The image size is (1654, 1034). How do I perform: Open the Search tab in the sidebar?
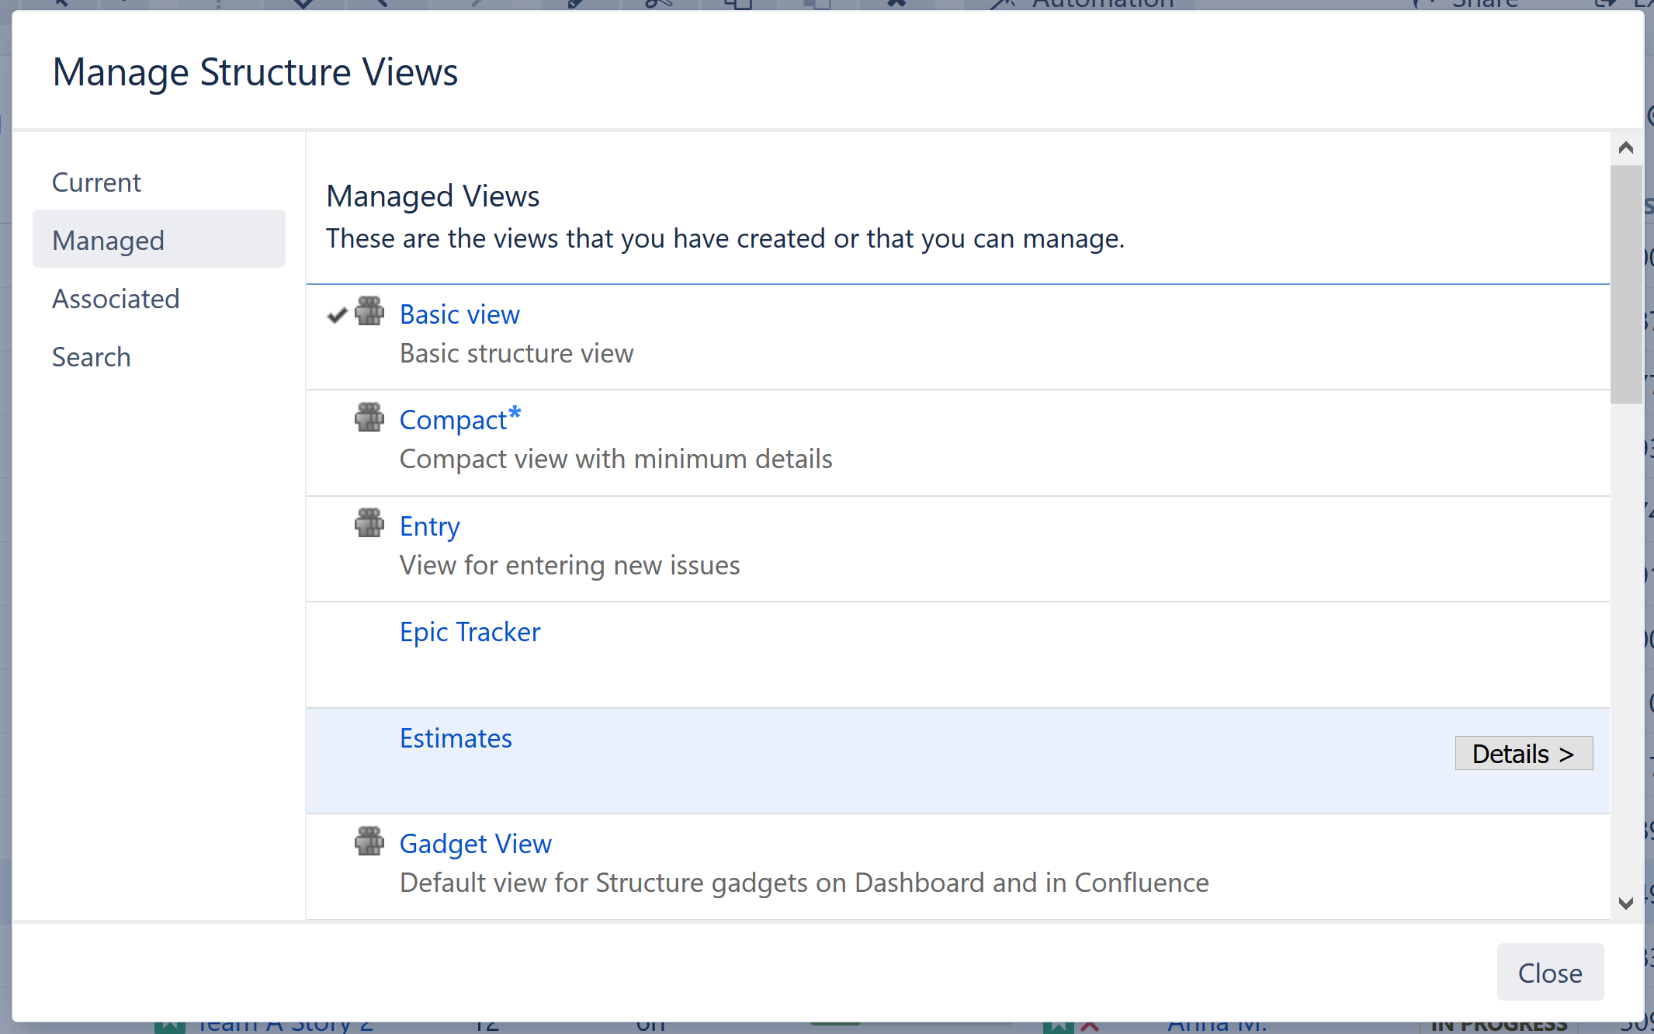(x=91, y=357)
